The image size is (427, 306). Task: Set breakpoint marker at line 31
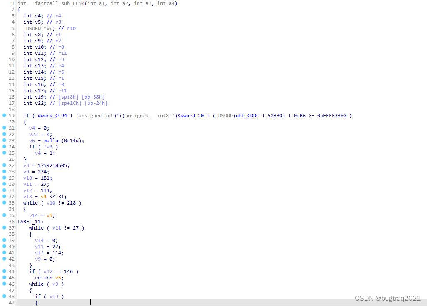(x=4, y=190)
